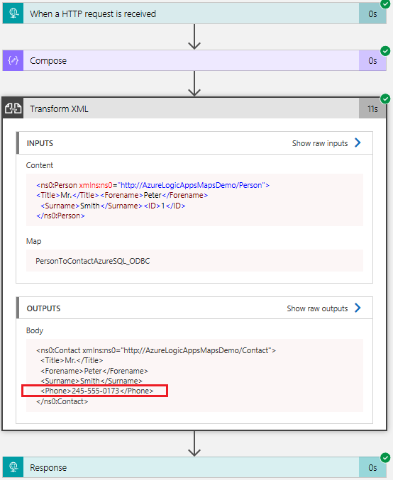The height and width of the screenshot is (480, 393).
Task: Click the <Forename>Peter</Forename> output line
Action: tap(94, 371)
